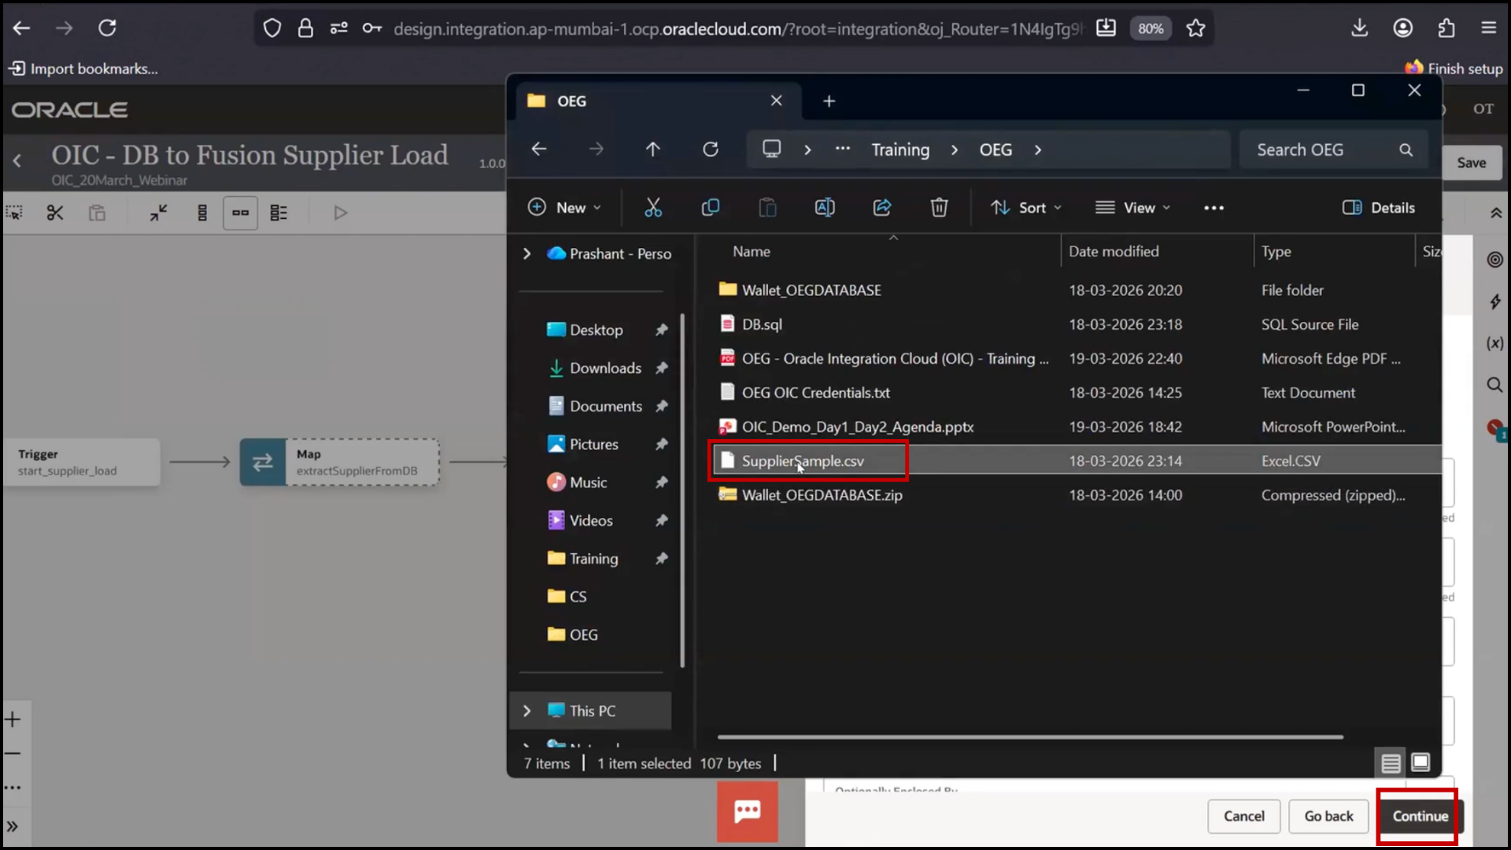Click the Share icon in File Explorer toolbar
Screen dimensions: 1511x850
coord(881,208)
